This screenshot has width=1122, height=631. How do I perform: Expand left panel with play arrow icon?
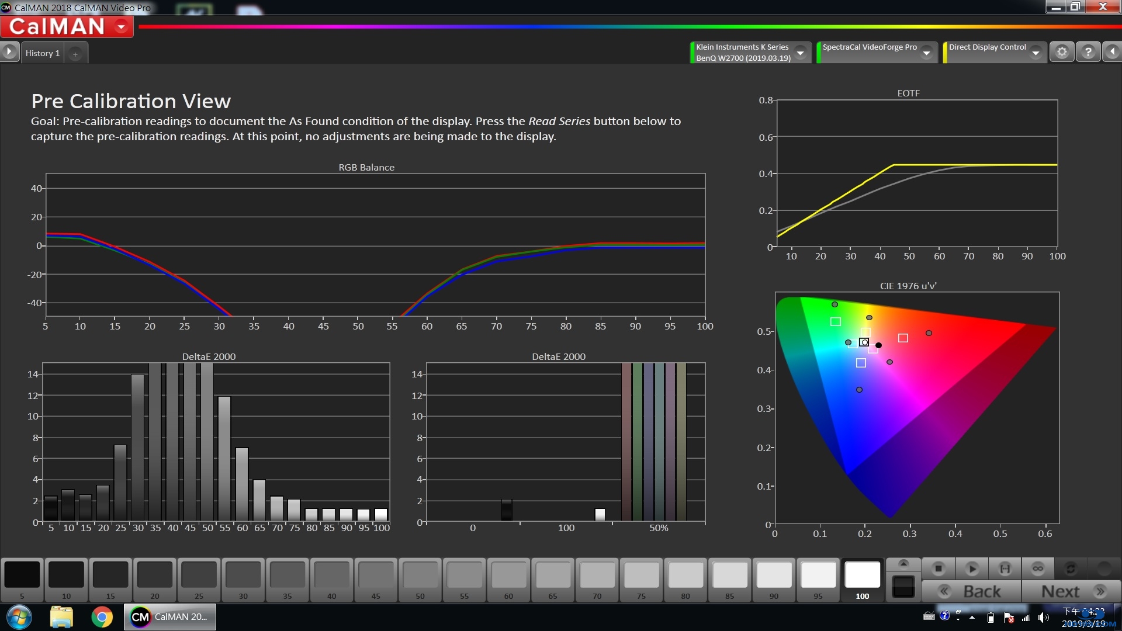tap(9, 52)
